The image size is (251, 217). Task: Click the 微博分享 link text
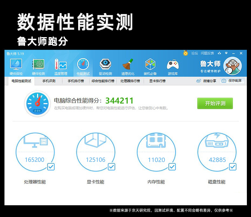[x=210, y=81]
